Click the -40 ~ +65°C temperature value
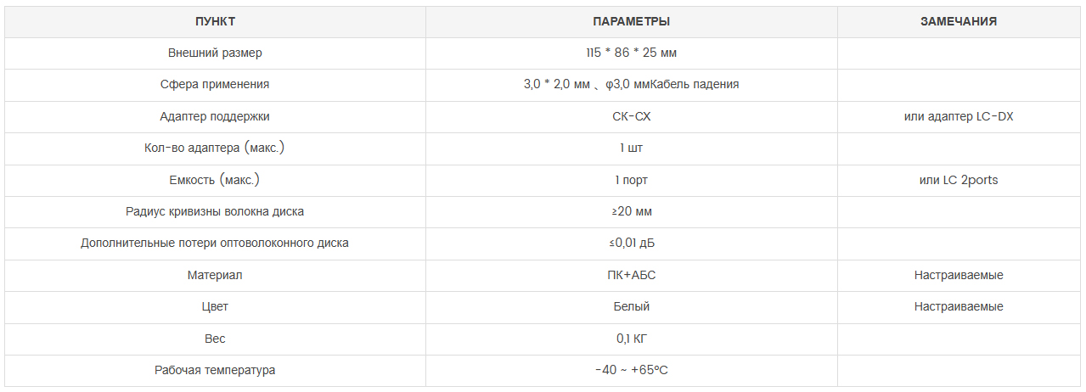Screen dimensions: 1086x392 point(631,371)
